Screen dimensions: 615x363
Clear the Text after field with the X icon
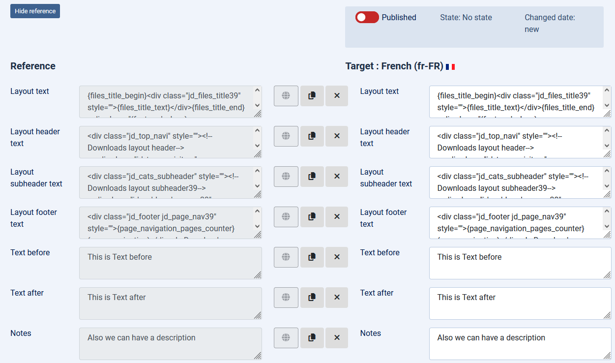336,297
